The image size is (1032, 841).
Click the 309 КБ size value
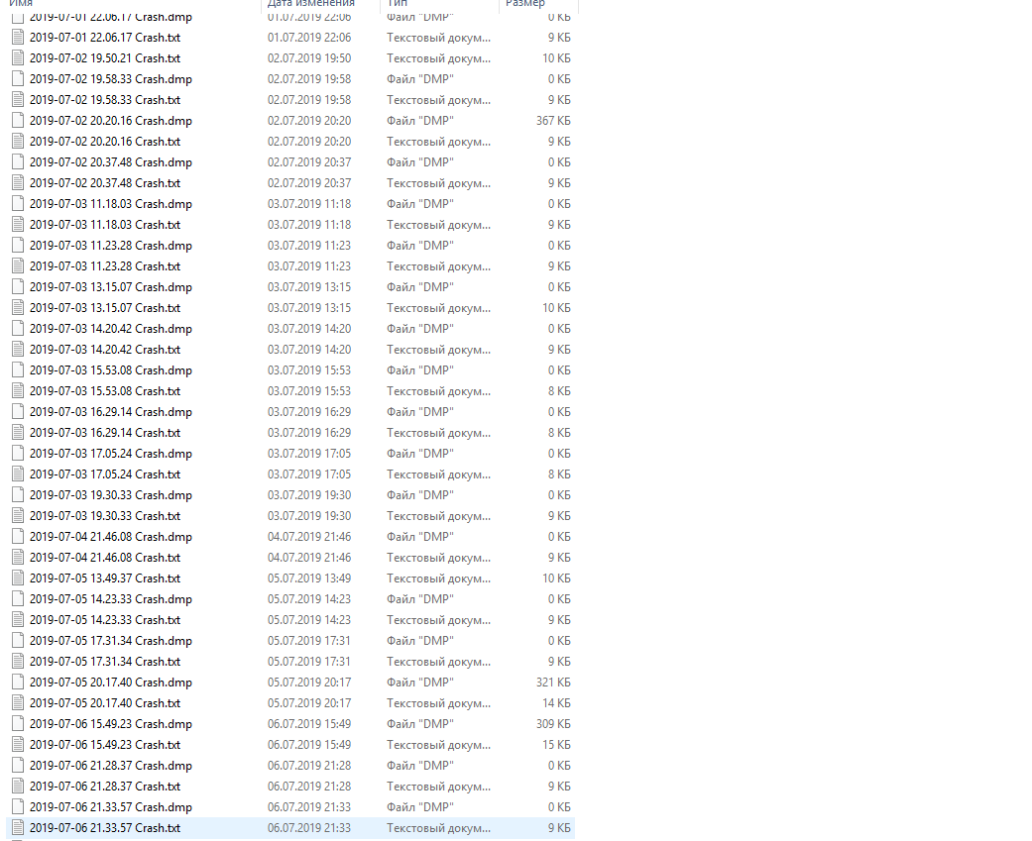pyautogui.click(x=553, y=724)
